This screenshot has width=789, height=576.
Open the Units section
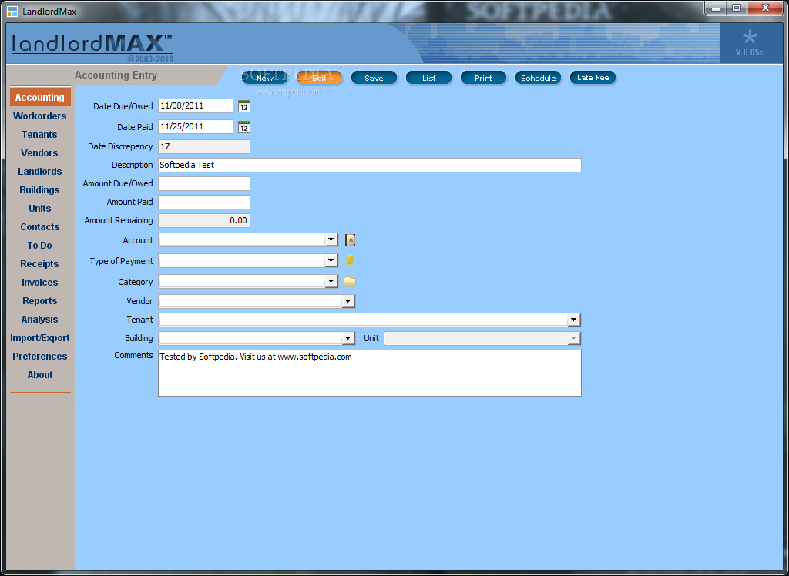click(x=40, y=208)
